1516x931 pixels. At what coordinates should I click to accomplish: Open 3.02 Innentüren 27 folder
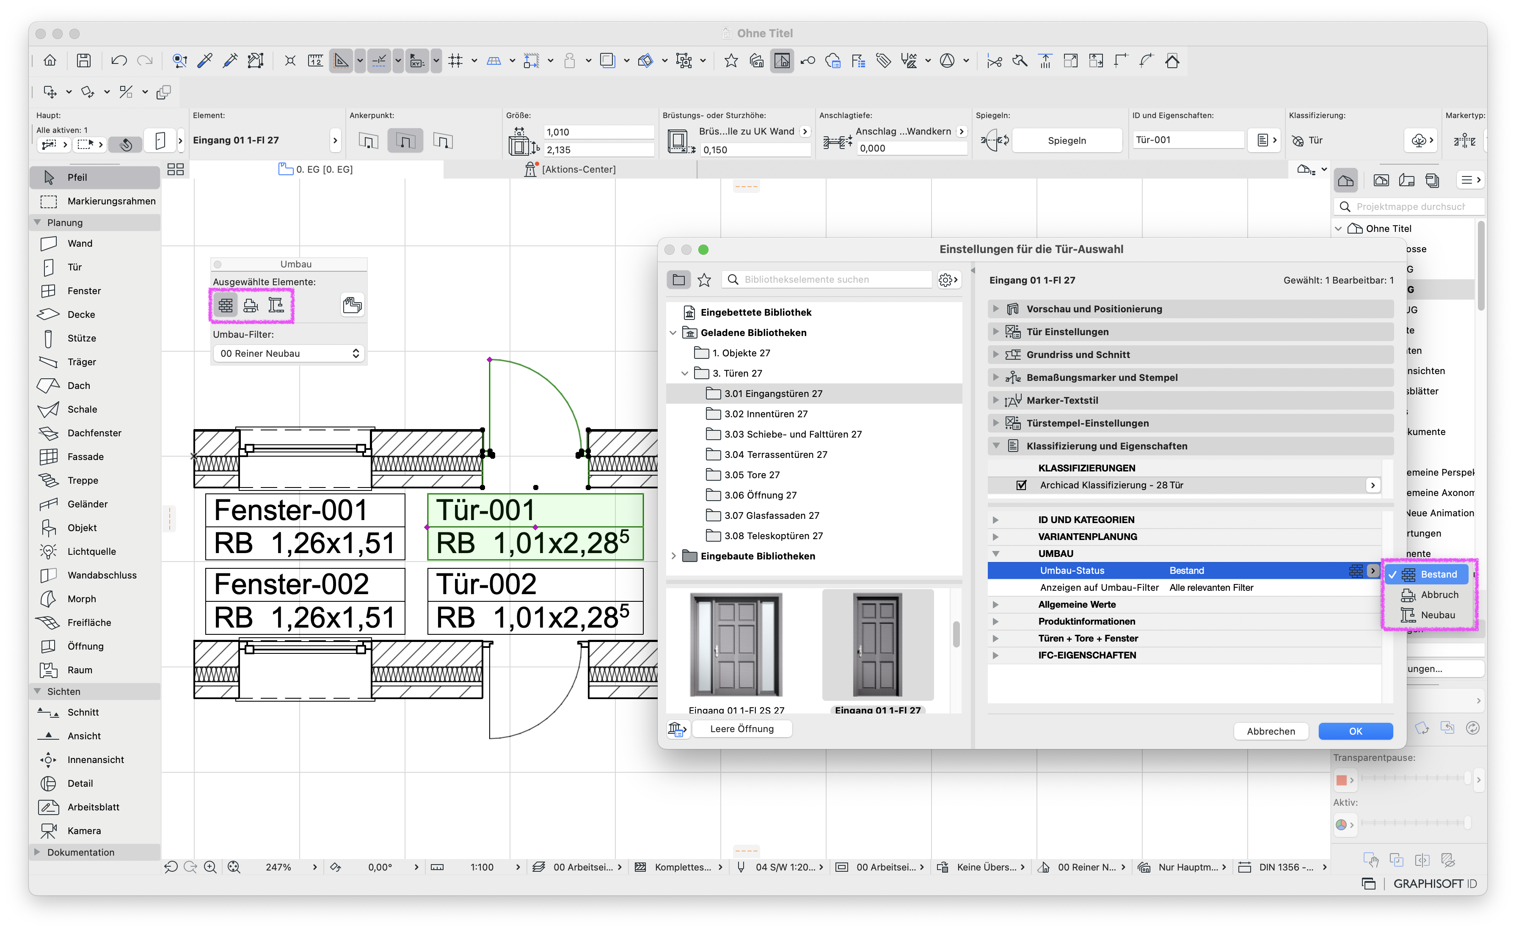click(x=765, y=414)
